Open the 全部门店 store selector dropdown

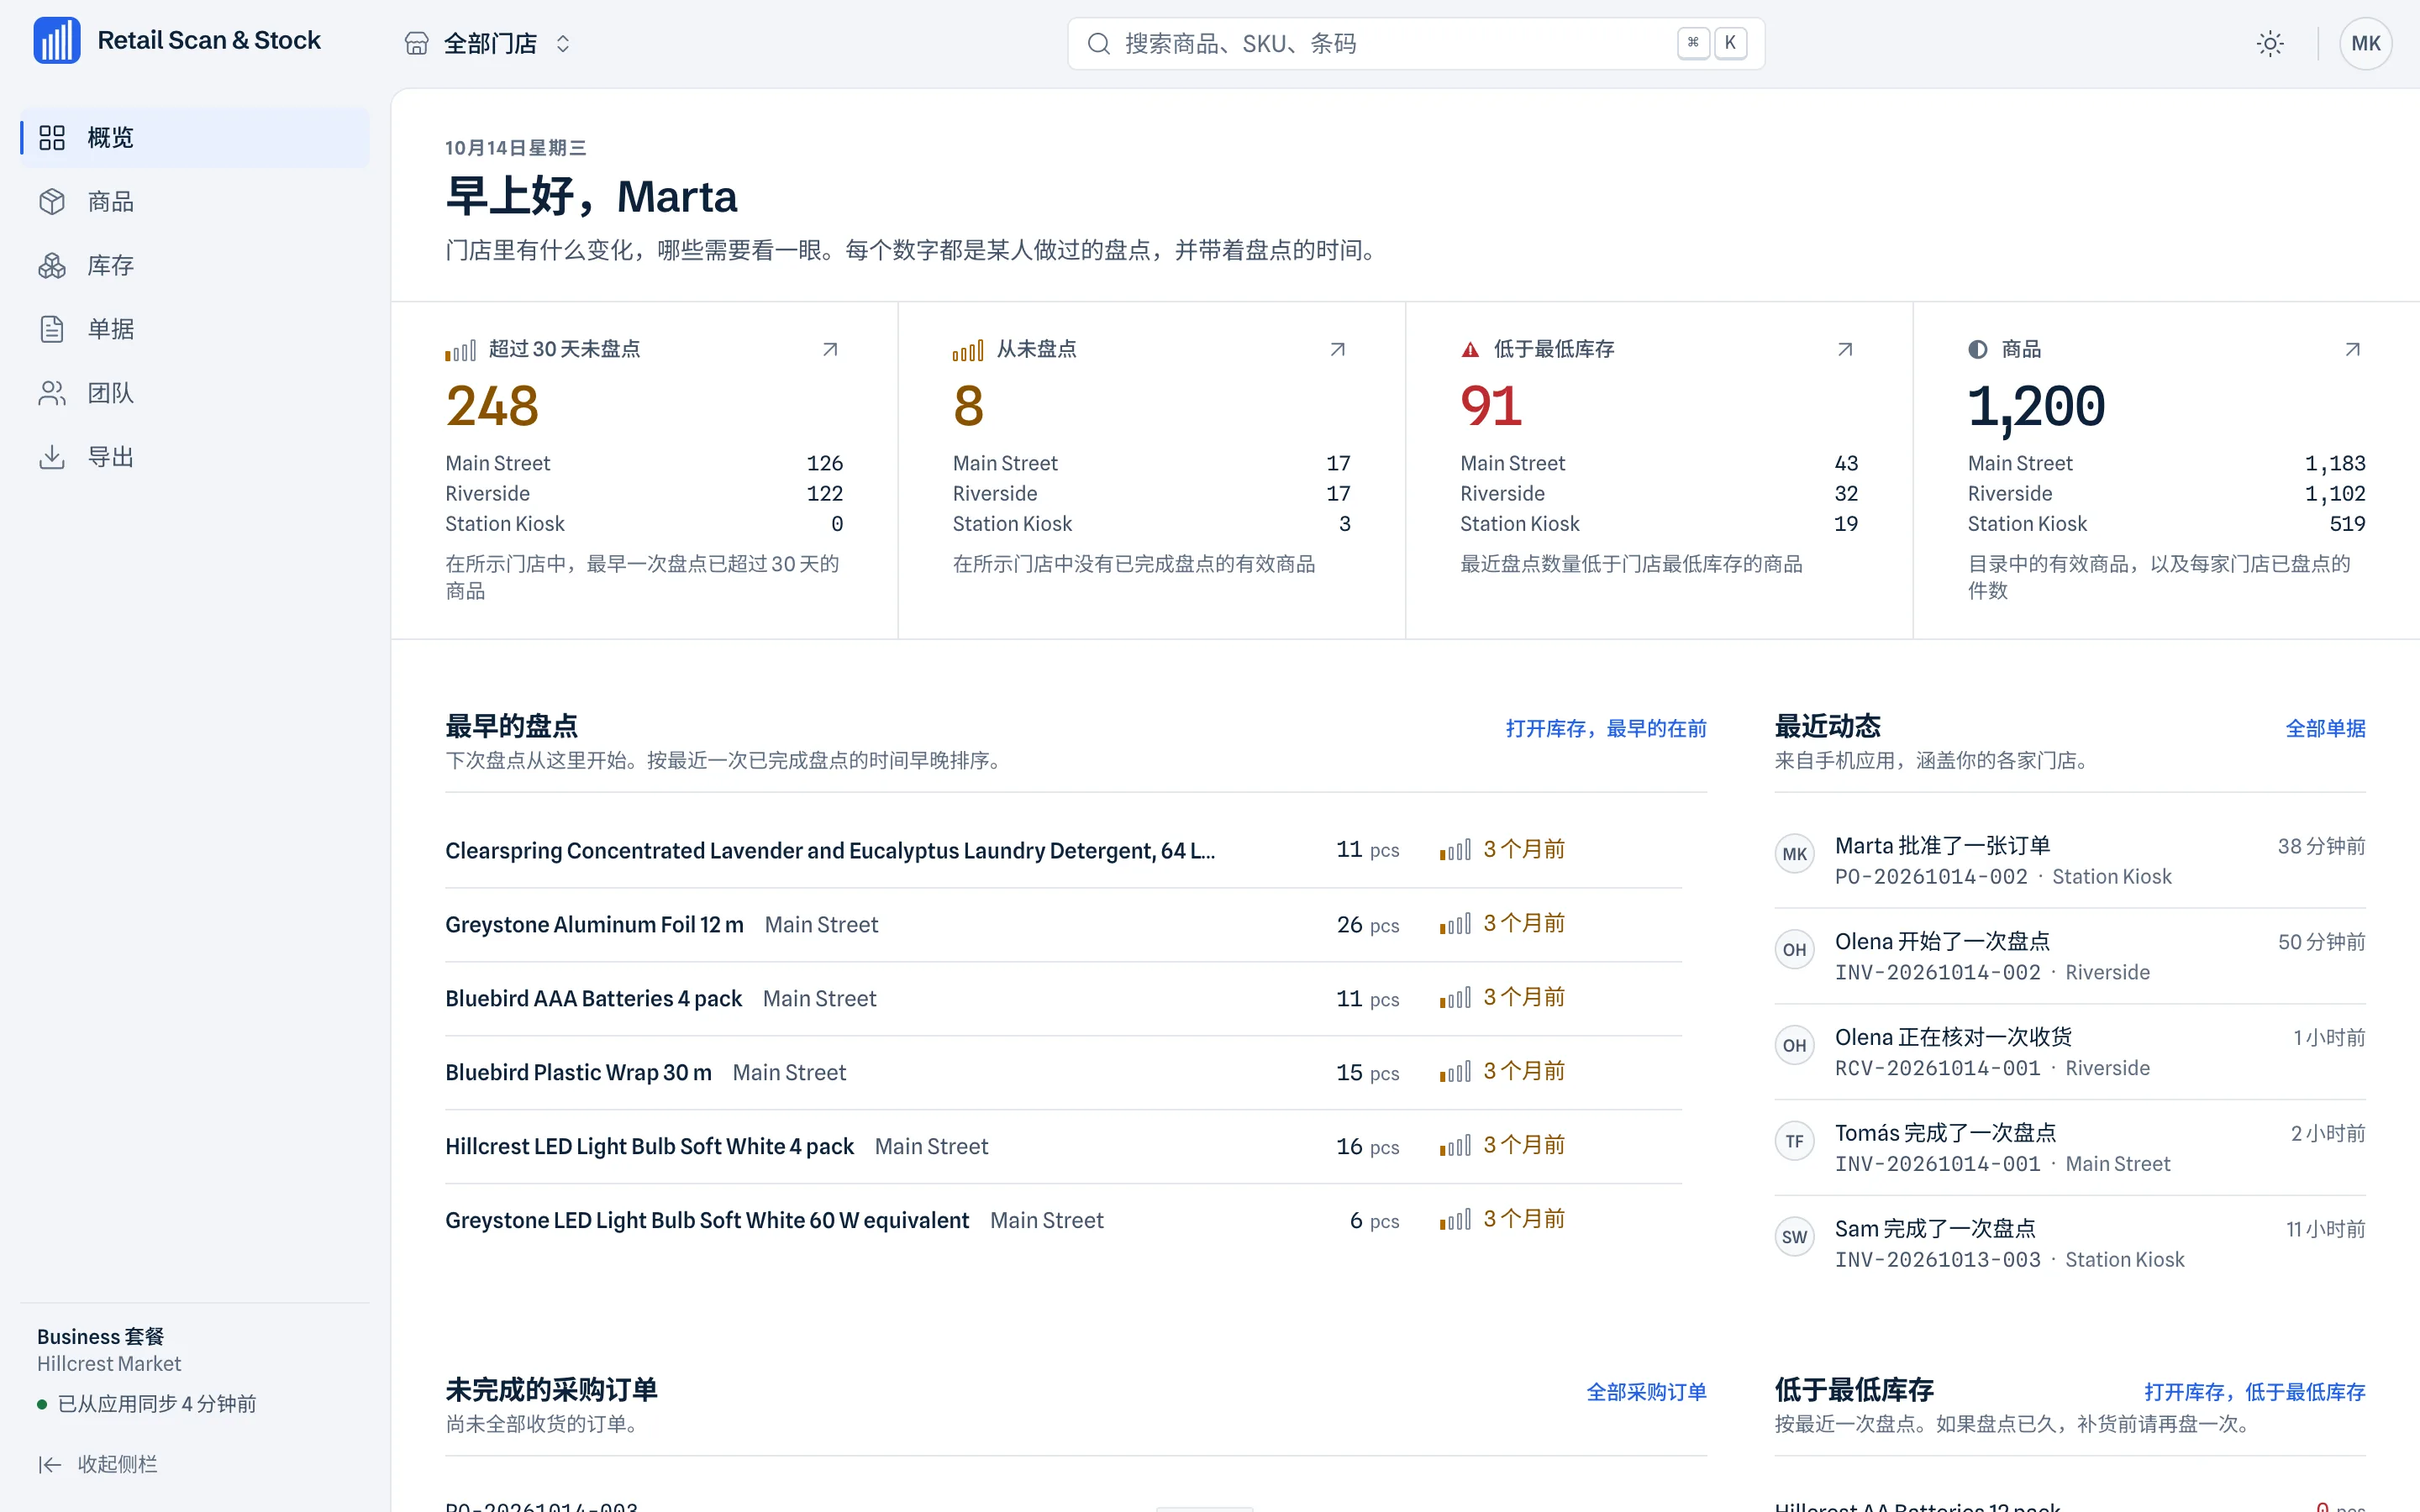(489, 44)
